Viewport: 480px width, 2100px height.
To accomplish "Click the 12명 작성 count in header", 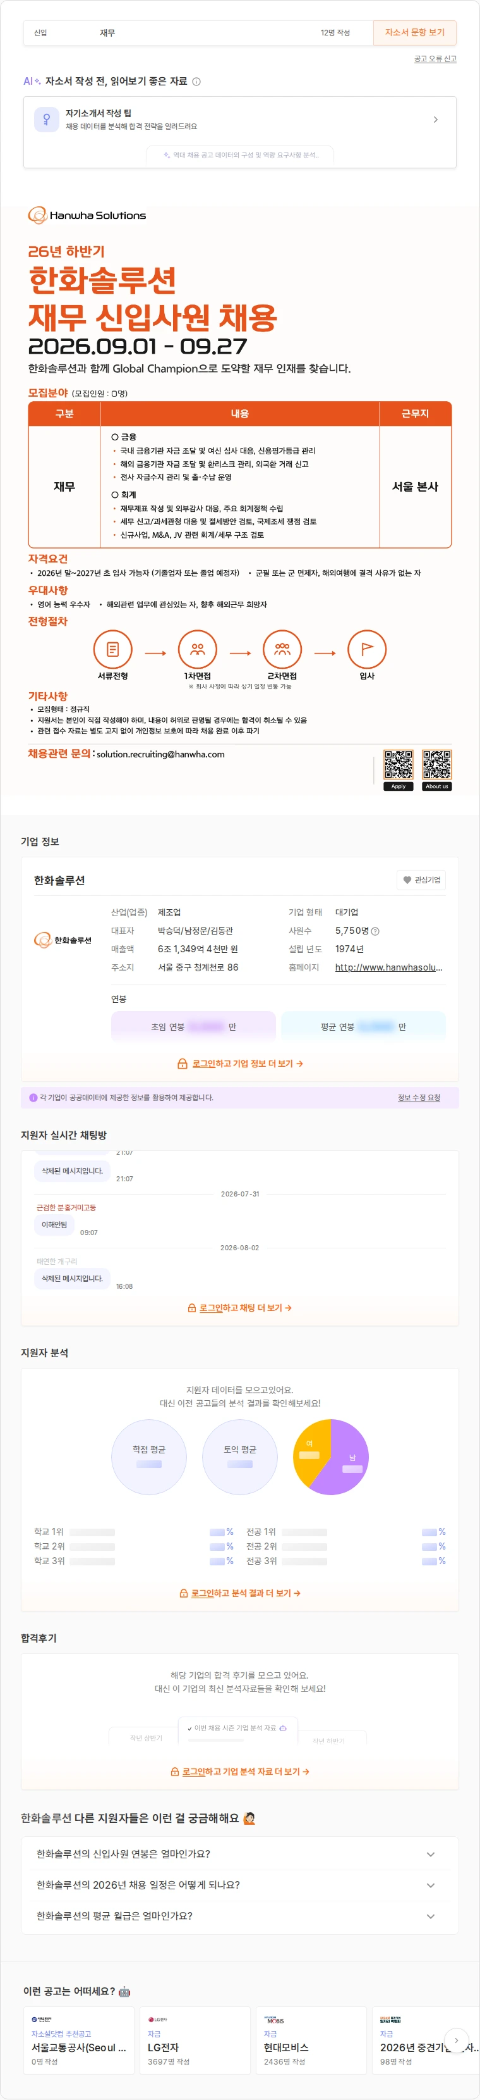I will (335, 33).
